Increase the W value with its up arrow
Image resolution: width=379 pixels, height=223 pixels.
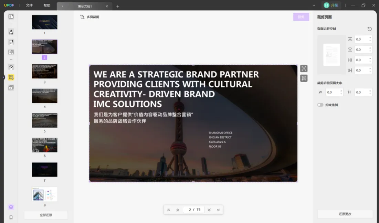tap(341, 91)
